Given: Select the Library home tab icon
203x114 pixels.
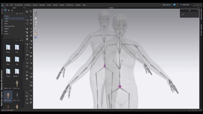Looking at the screenshot, I should coord(12,10).
